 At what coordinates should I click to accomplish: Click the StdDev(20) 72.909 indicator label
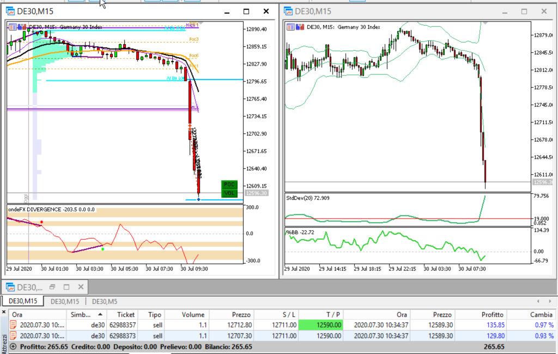308,198
